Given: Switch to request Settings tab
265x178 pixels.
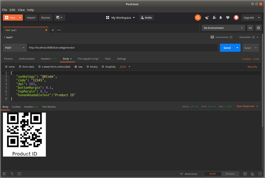Looking at the screenshot, I should click(122, 59).
